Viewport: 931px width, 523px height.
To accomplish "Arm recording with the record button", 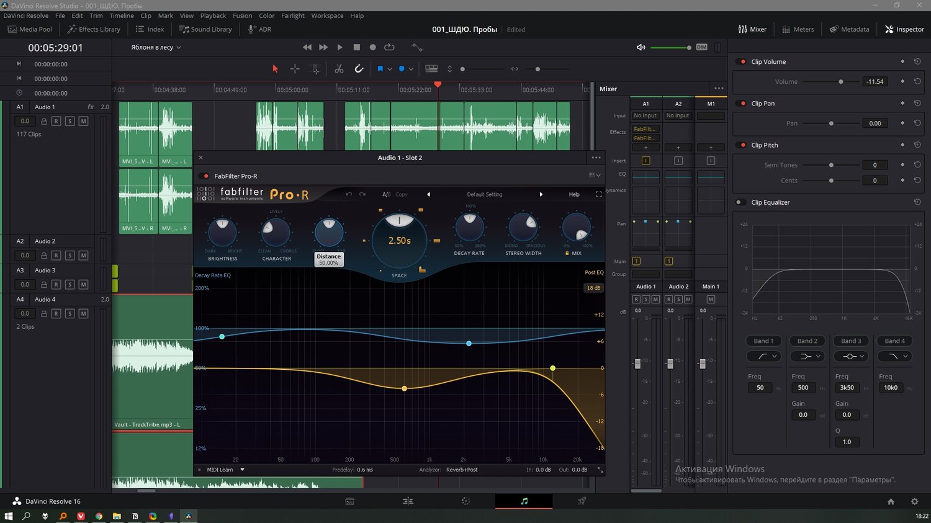I will pos(372,47).
